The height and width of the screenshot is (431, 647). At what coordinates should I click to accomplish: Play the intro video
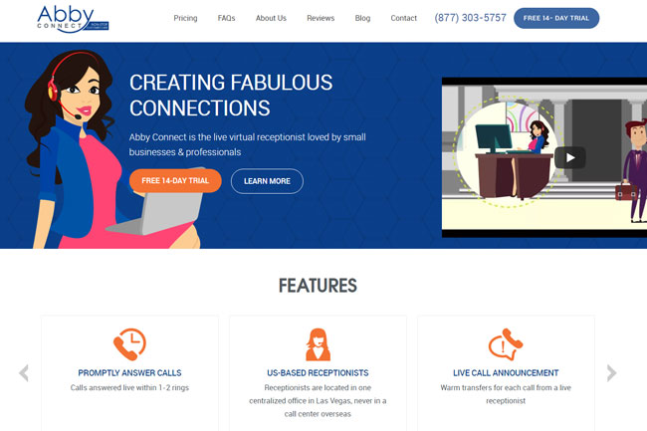569,157
